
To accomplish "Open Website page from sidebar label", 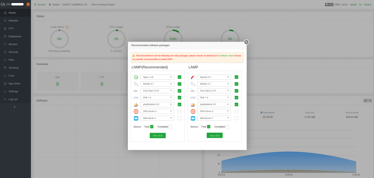I will coord(14,21).
